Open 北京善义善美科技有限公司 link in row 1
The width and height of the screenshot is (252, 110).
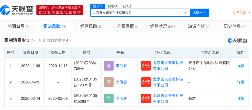(168, 66)
